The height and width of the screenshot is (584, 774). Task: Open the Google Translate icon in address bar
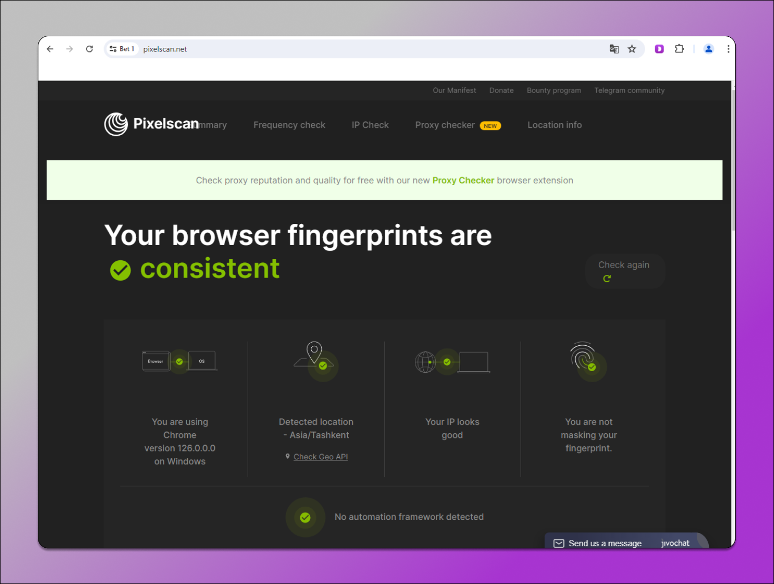(x=614, y=49)
